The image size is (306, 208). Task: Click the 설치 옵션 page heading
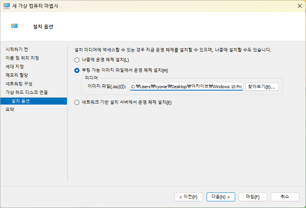pyautogui.click(x=43, y=27)
